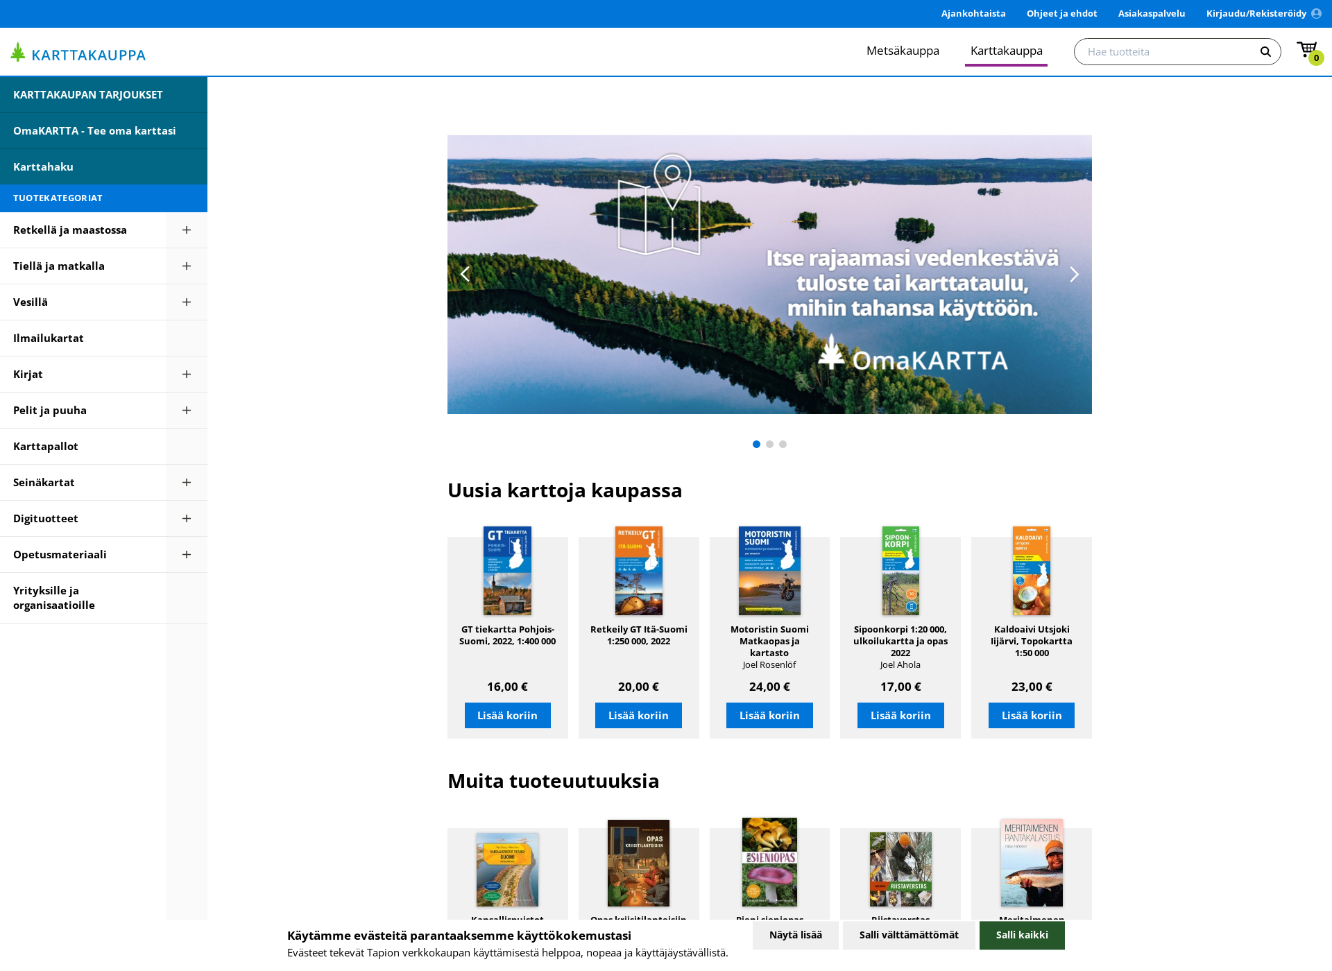1332x971 pixels.
Task: Open Kansallispuistot book cover thumbnail
Action: [x=507, y=870]
